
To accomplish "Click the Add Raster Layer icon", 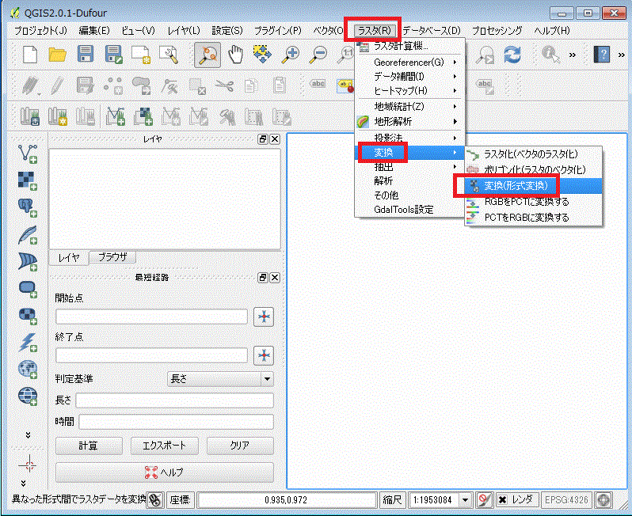I will pyautogui.click(x=29, y=180).
